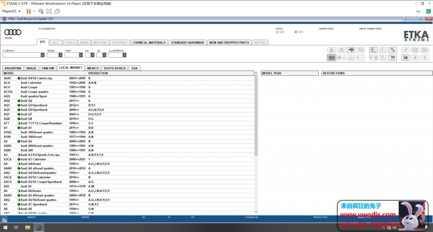Click the MODEL YEAR column header
The height and width of the screenshot is (232, 433).
290,74
